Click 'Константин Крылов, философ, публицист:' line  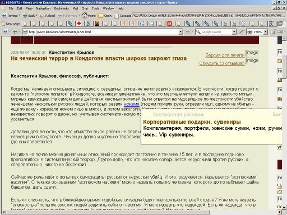[60, 76]
